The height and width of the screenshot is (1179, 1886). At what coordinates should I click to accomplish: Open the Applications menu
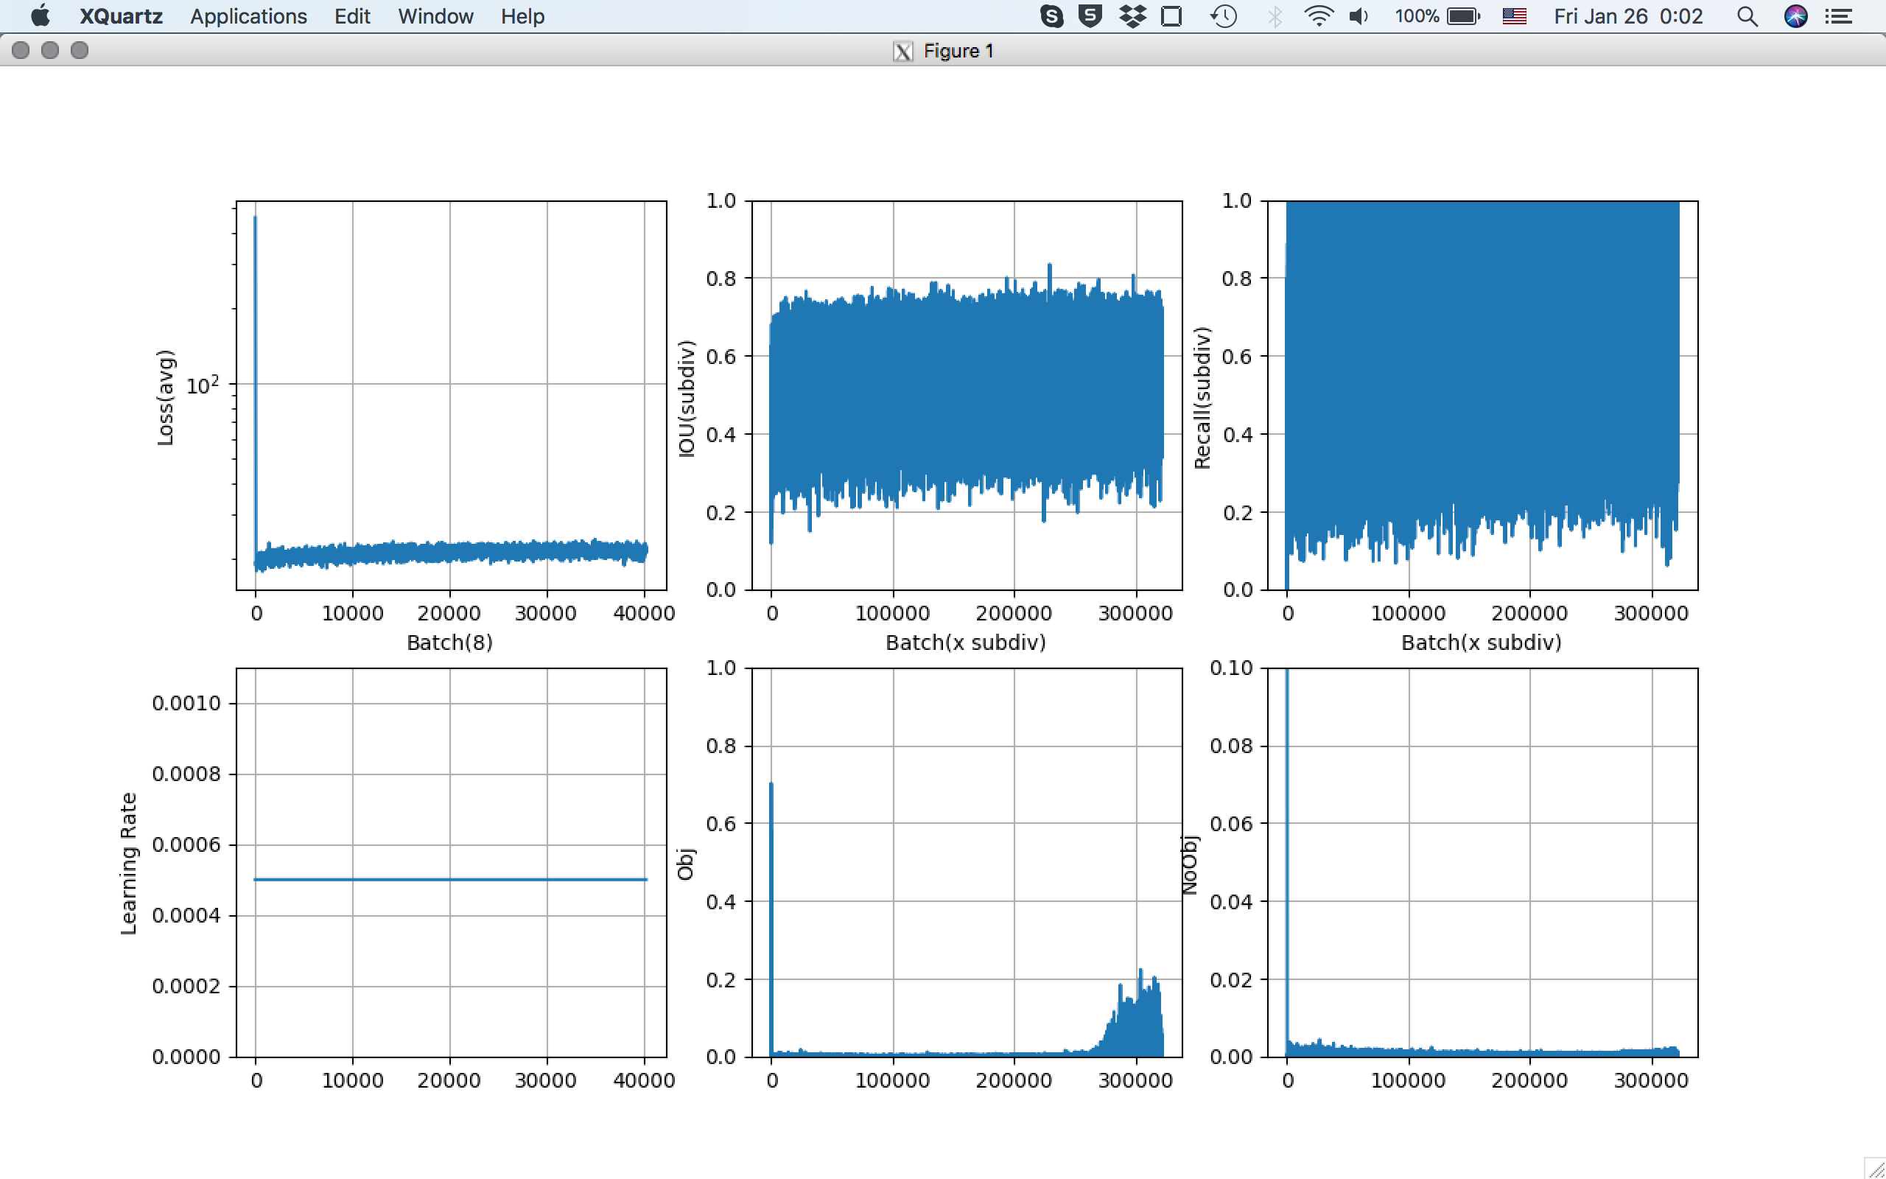click(x=248, y=16)
